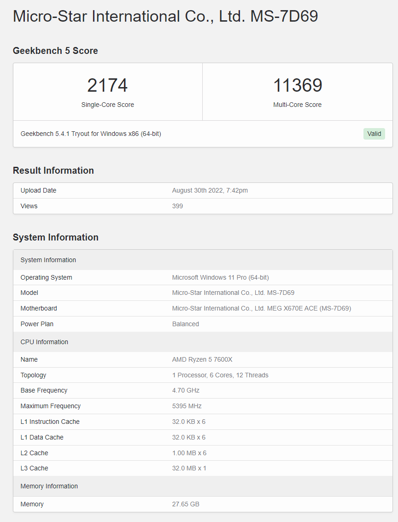Select the 'Balanced' power plan value

[185, 324]
